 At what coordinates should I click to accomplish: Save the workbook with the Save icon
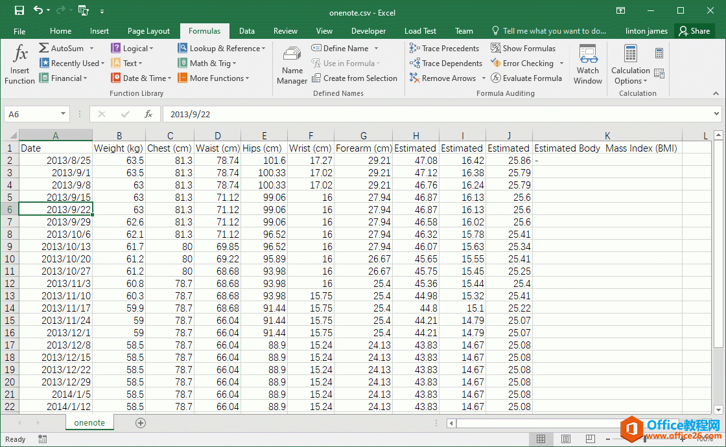[x=19, y=10]
